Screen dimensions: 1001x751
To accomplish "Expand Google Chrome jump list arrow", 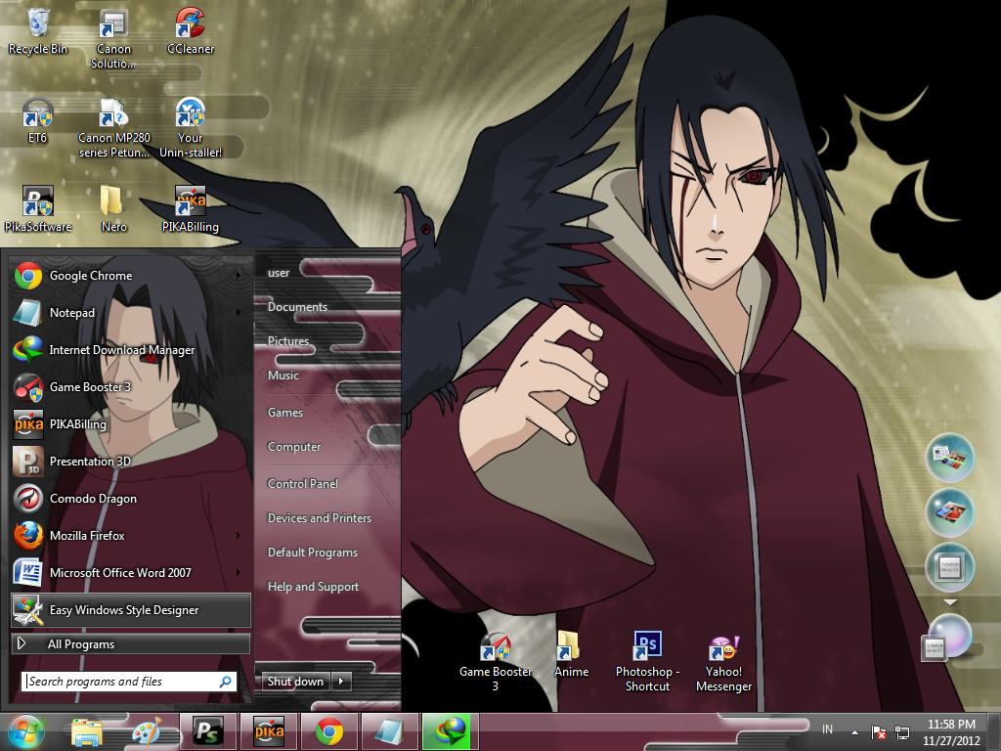I will [239, 276].
